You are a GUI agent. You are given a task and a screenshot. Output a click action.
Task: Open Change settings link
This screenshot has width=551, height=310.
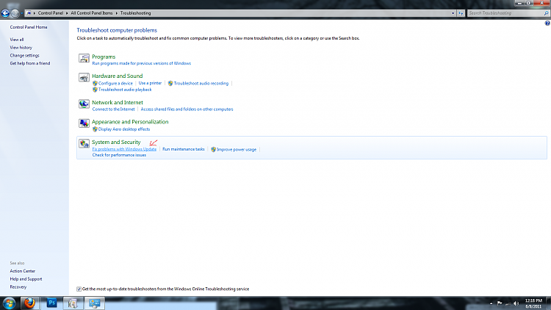pyautogui.click(x=24, y=56)
